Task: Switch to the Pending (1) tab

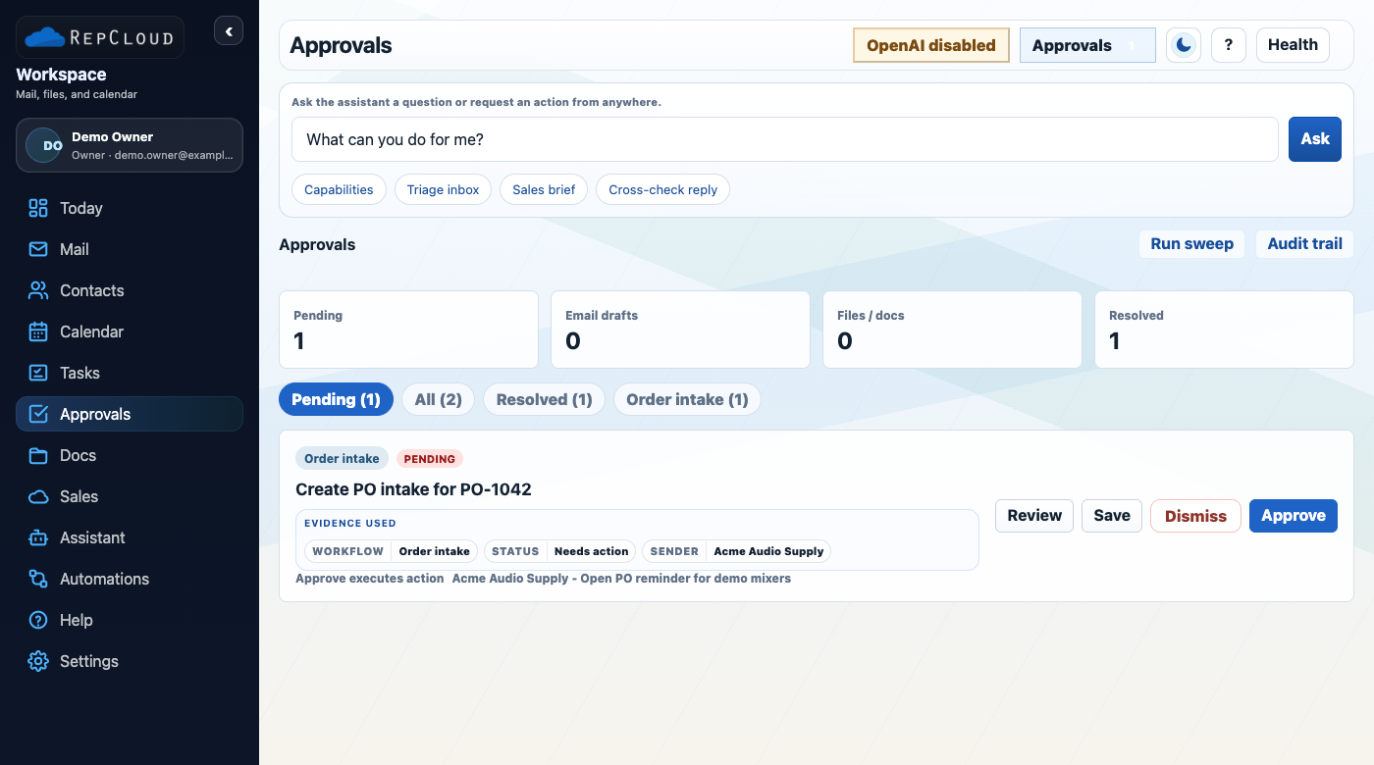Action: tap(336, 399)
